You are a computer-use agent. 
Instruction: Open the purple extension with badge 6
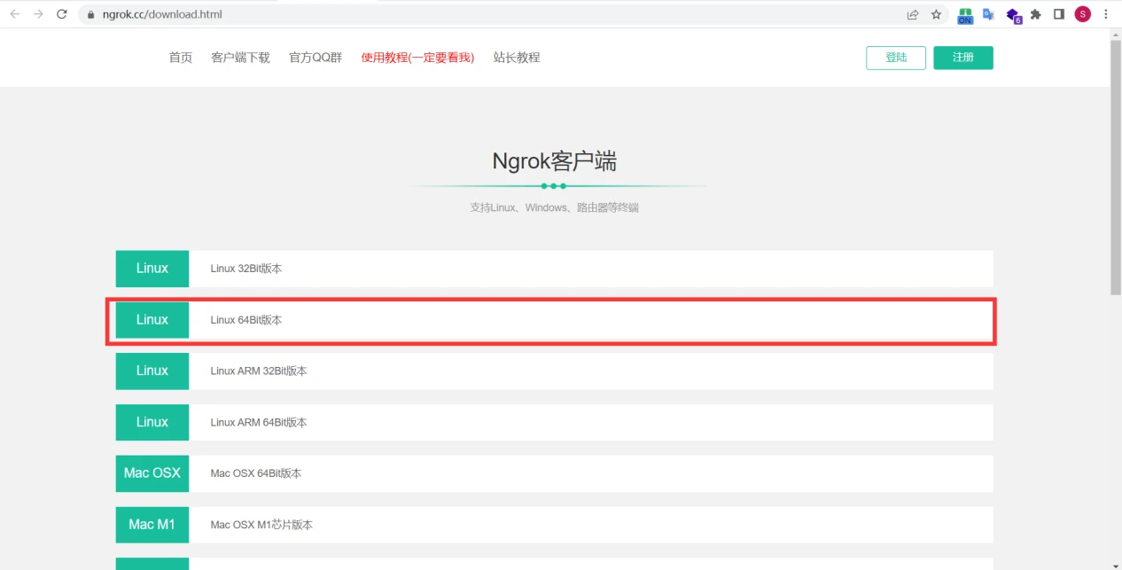point(1014,15)
